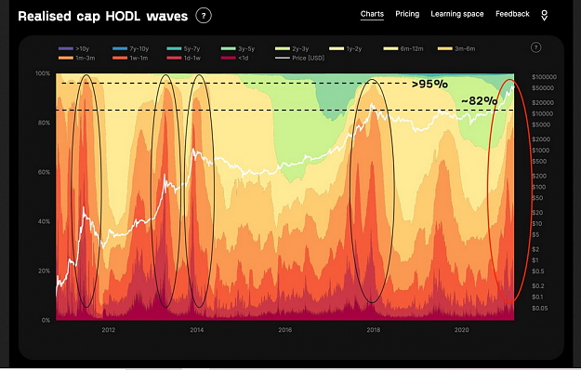The width and height of the screenshot is (581, 370).
Task: Click the $100000 price axis label
Action: tap(544, 76)
